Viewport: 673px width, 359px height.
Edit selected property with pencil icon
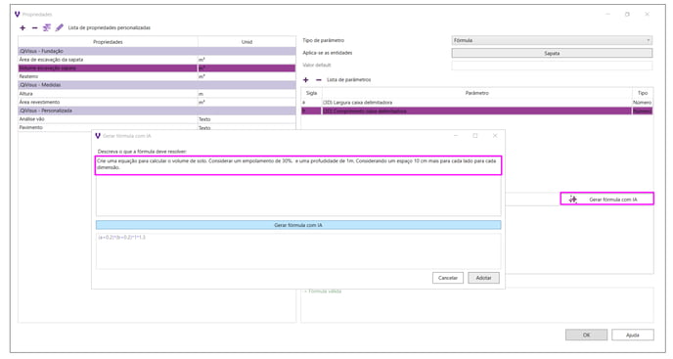(x=60, y=27)
